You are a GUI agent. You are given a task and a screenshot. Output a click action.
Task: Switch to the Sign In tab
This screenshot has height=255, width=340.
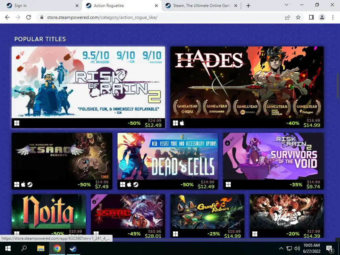(x=41, y=6)
